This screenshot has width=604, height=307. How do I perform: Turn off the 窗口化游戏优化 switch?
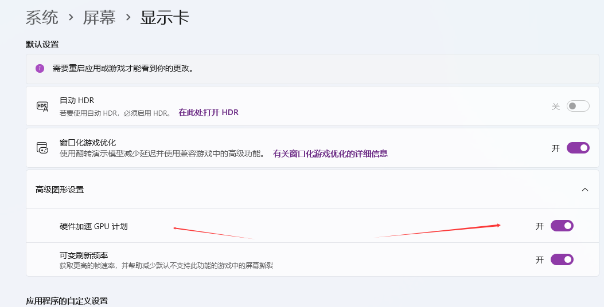coord(578,148)
